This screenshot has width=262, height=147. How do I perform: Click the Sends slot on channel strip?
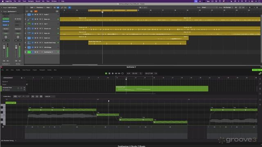(x=5, y=25)
